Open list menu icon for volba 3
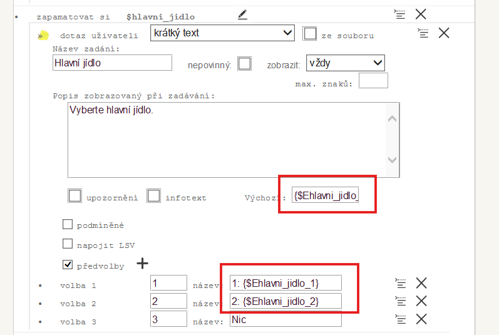The height and width of the screenshot is (335, 499). (401, 319)
